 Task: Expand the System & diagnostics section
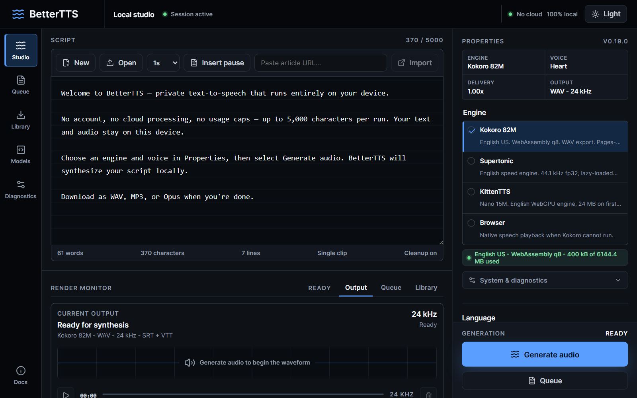[x=545, y=280]
